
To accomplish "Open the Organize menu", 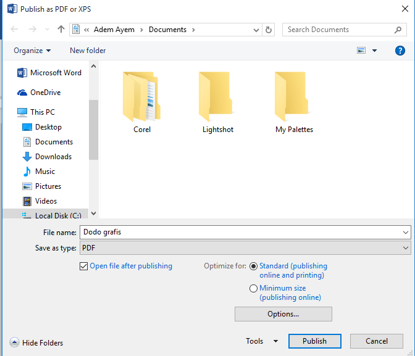I will click(x=32, y=50).
